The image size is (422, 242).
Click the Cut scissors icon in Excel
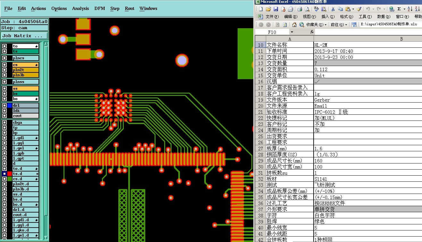click(x=333, y=9)
